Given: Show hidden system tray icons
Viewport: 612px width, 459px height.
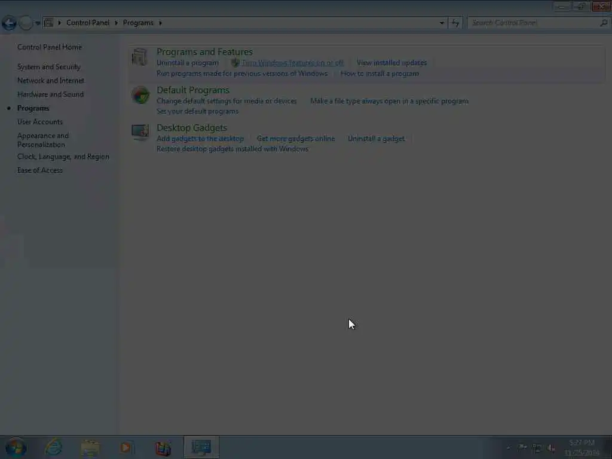Looking at the screenshot, I should 508,448.
